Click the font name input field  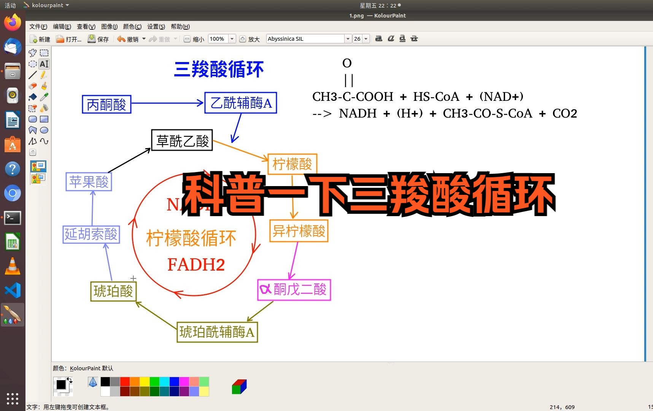(x=305, y=39)
